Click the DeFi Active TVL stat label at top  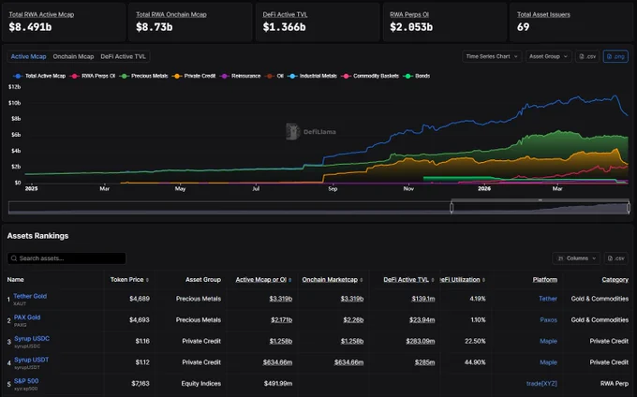tap(285, 15)
